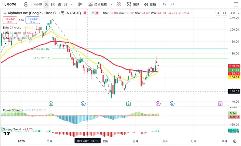Click the black 148.52 price axis label
This screenshot has width=241, height=146.
[234, 91]
